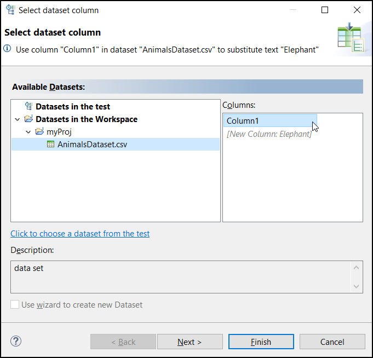Viewport: 373px width, 358px height.
Task: Click the help question mark icon
Action: click(16, 341)
